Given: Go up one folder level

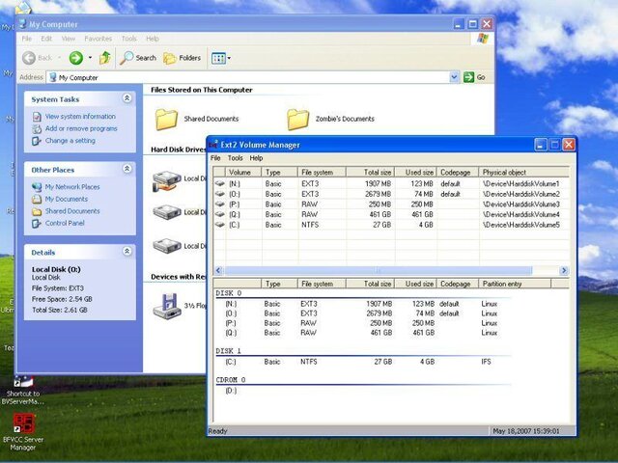Looking at the screenshot, I should pyautogui.click(x=105, y=58).
